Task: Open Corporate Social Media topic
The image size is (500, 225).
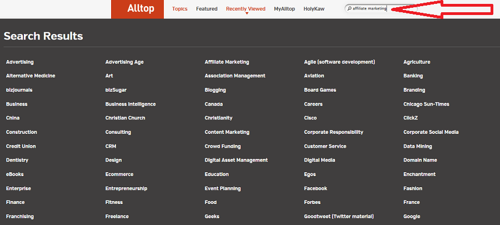Action: pyautogui.click(x=431, y=132)
